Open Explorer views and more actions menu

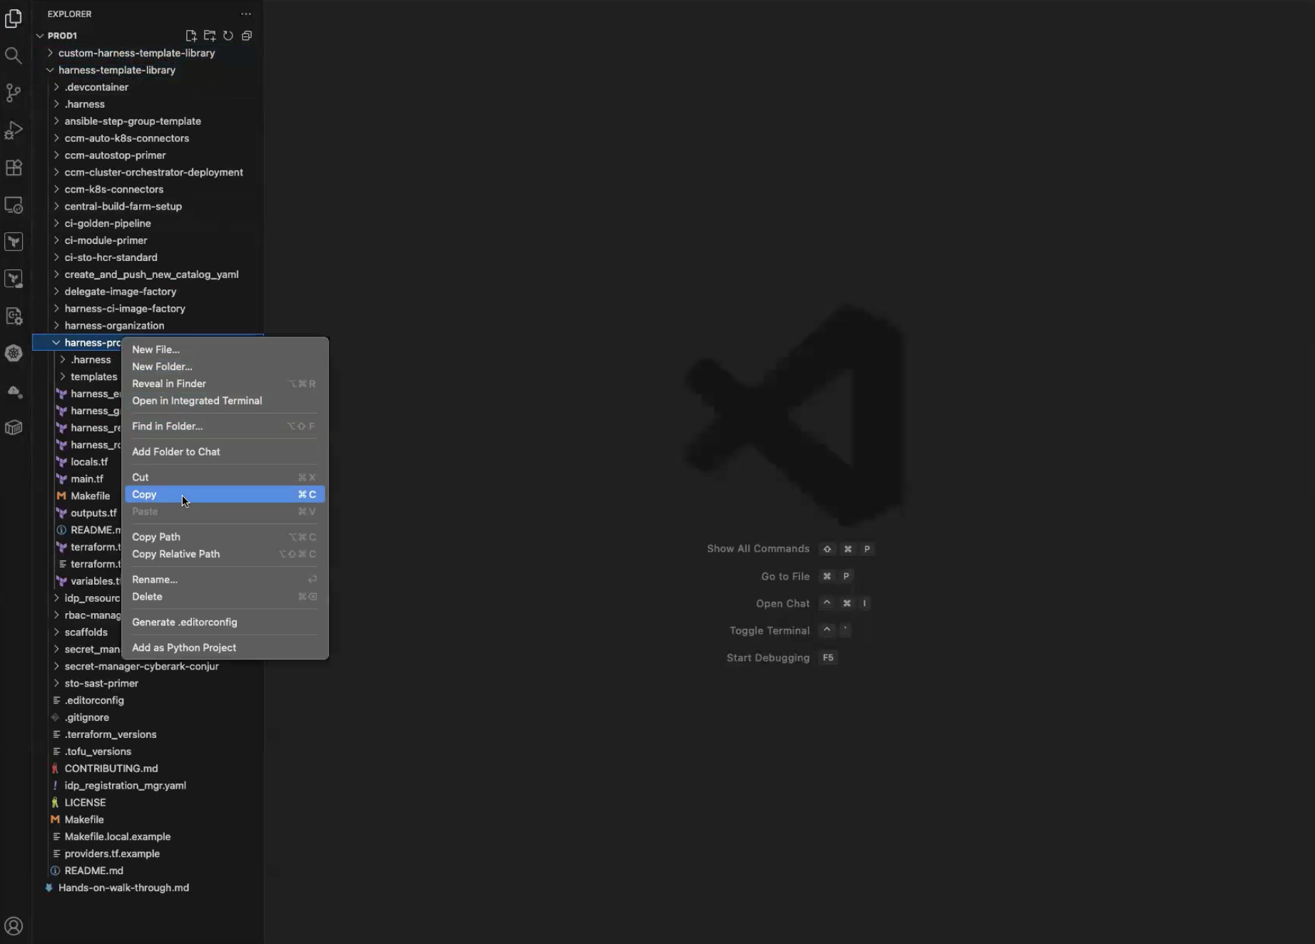tap(246, 14)
